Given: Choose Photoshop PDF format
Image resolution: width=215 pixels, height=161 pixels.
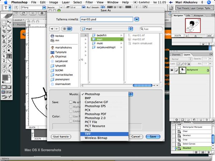Looking at the screenshot, I should (104, 114).
